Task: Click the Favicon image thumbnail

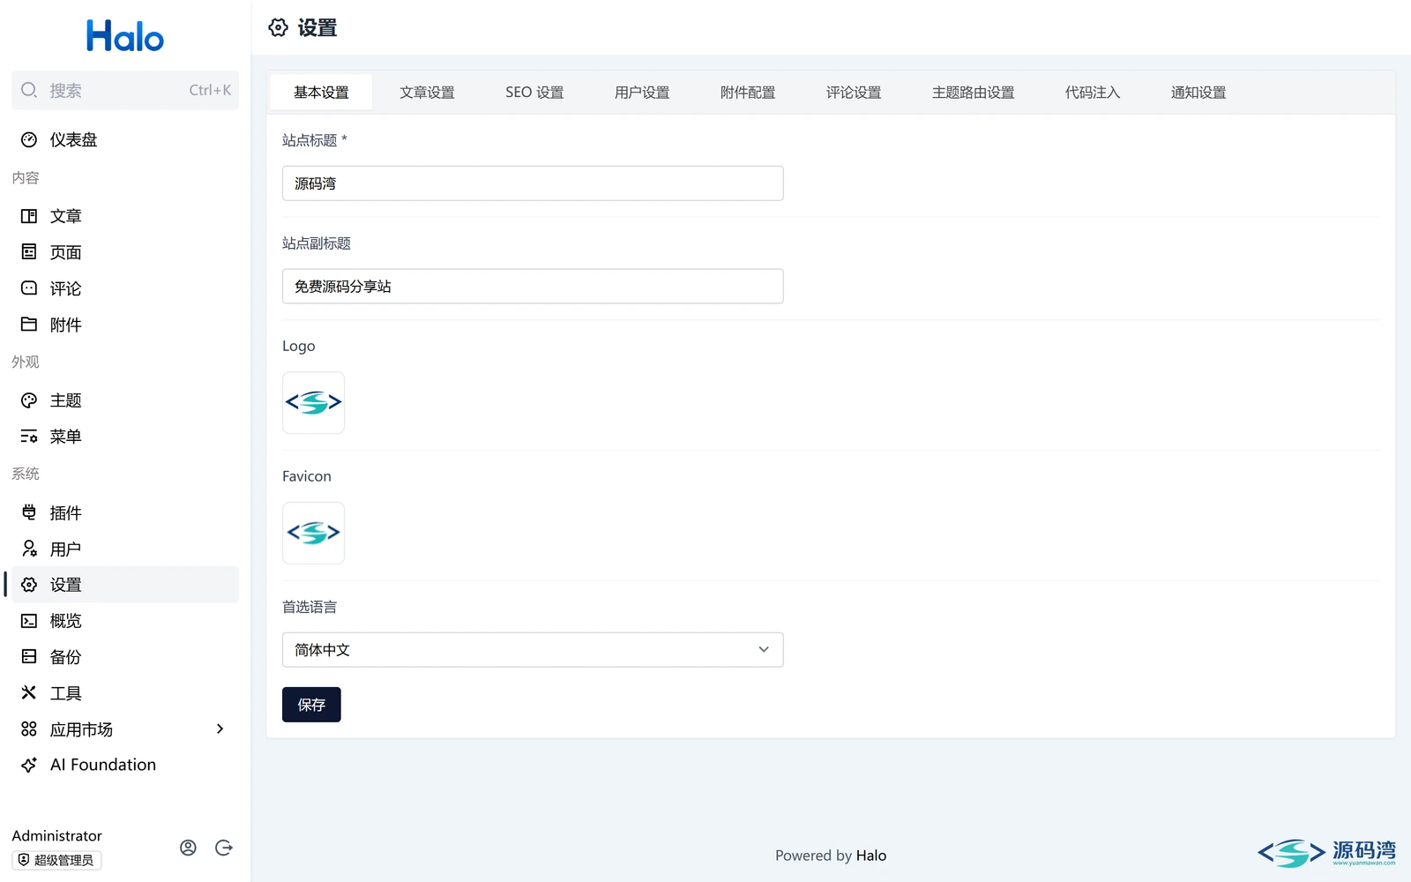Action: coord(313,534)
